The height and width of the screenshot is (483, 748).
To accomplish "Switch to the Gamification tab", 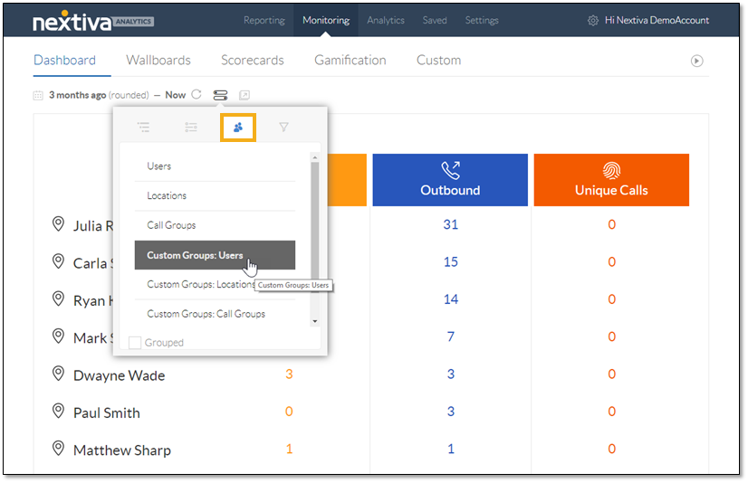I will tap(350, 61).
